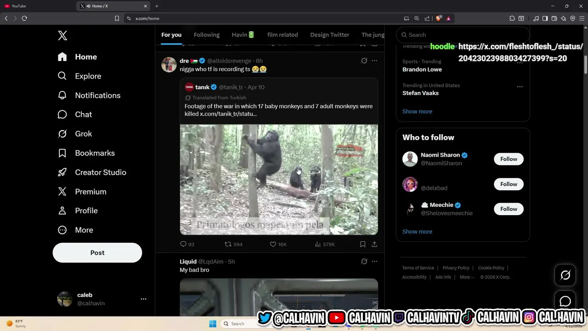Open more options on Liquid's post
The image size is (588, 331).
coord(374,262)
